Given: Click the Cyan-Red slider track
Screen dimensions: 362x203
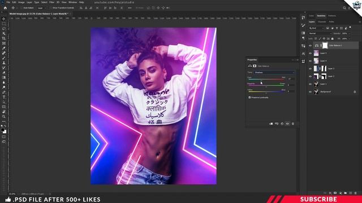Looking at the screenshot, I should click(266, 80).
